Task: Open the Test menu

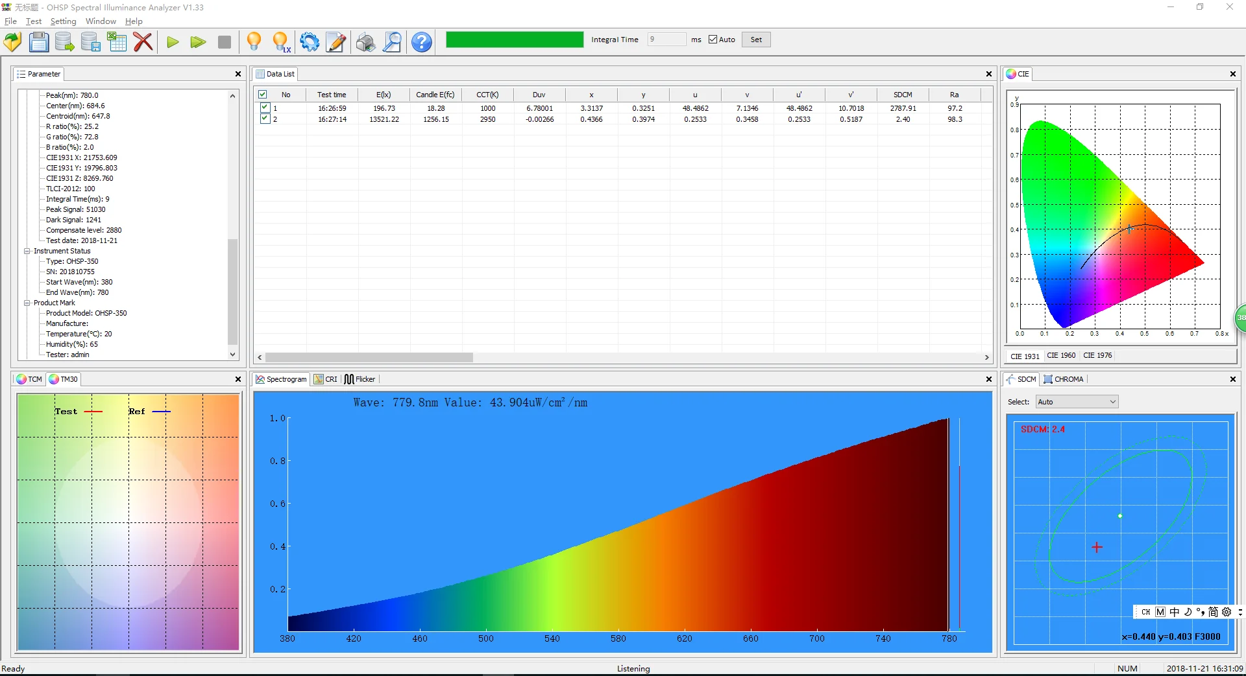Action: [x=33, y=21]
